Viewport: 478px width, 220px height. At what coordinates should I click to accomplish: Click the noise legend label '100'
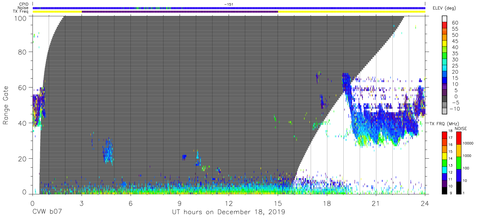466,168
